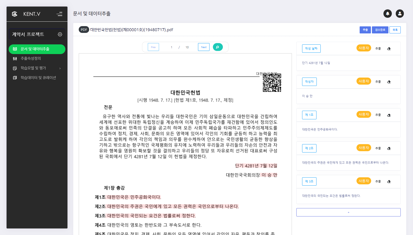Click the add field plus bar

(x=348, y=212)
